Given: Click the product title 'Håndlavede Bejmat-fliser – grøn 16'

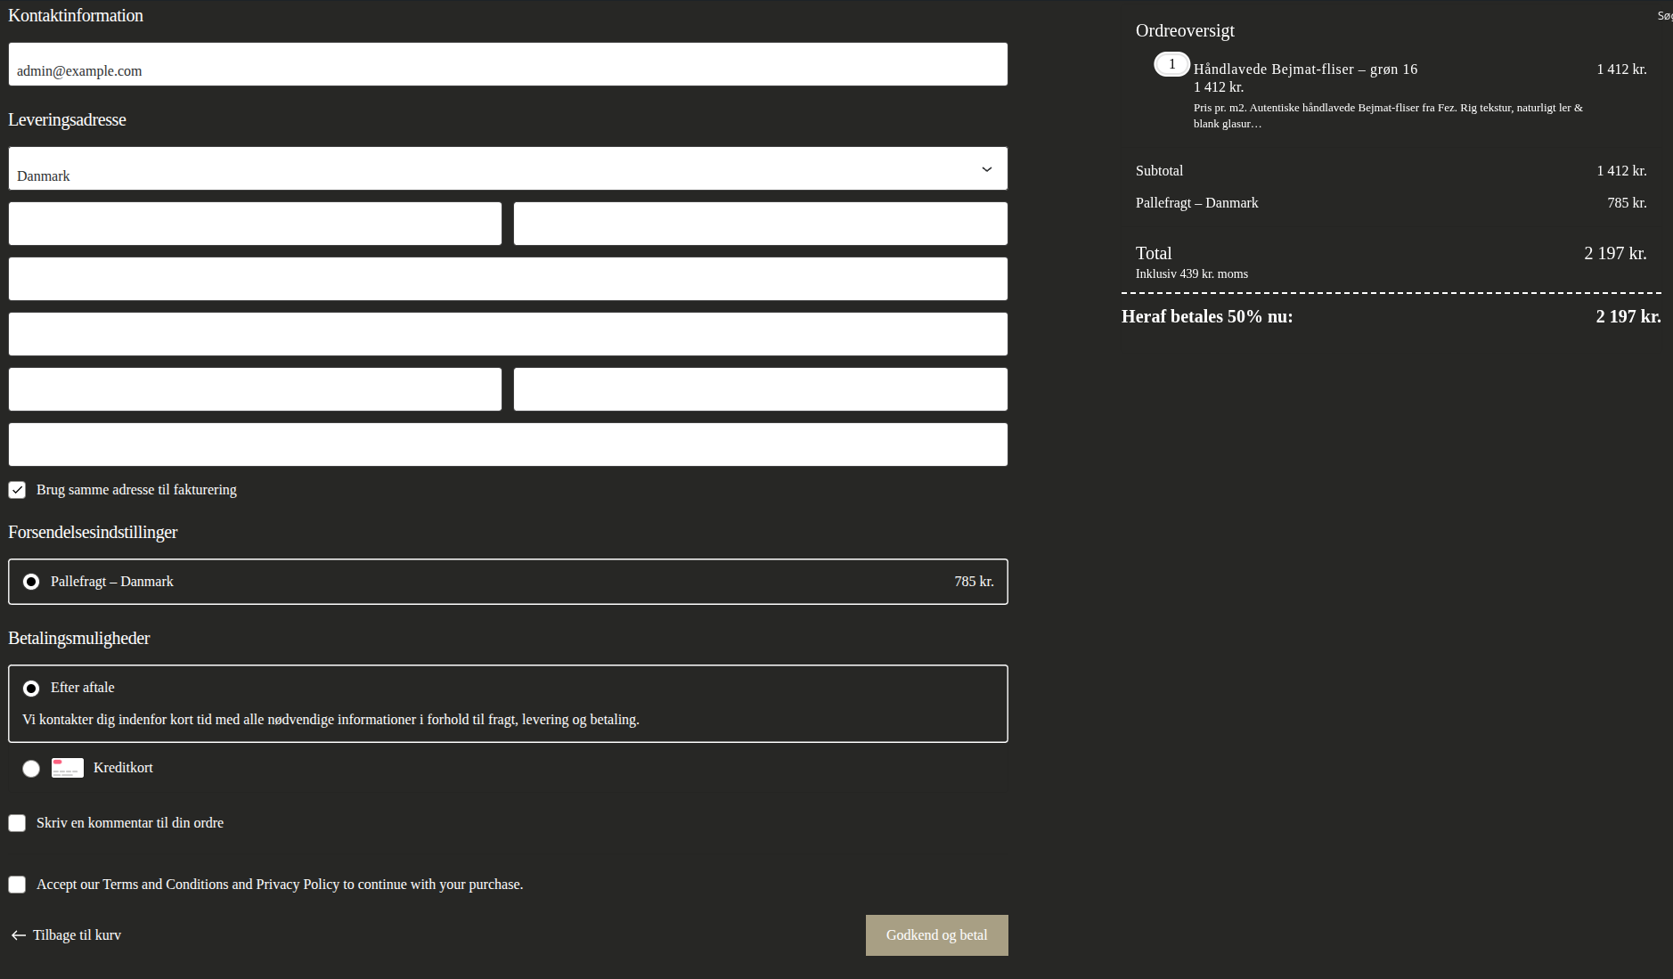Looking at the screenshot, I should [1305, 69].
